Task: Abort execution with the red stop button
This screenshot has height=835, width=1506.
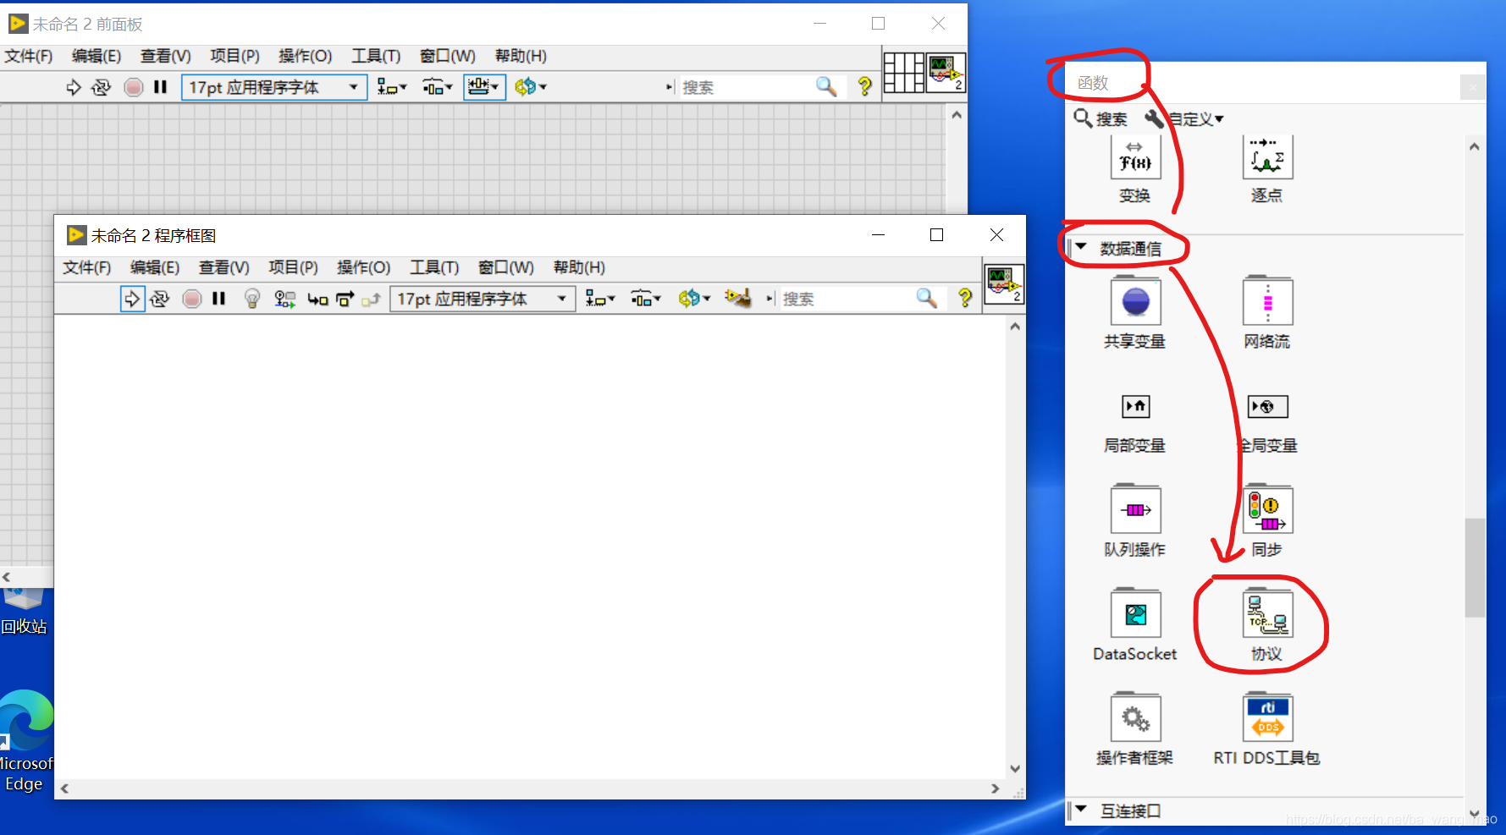Action: click(191, 298)
